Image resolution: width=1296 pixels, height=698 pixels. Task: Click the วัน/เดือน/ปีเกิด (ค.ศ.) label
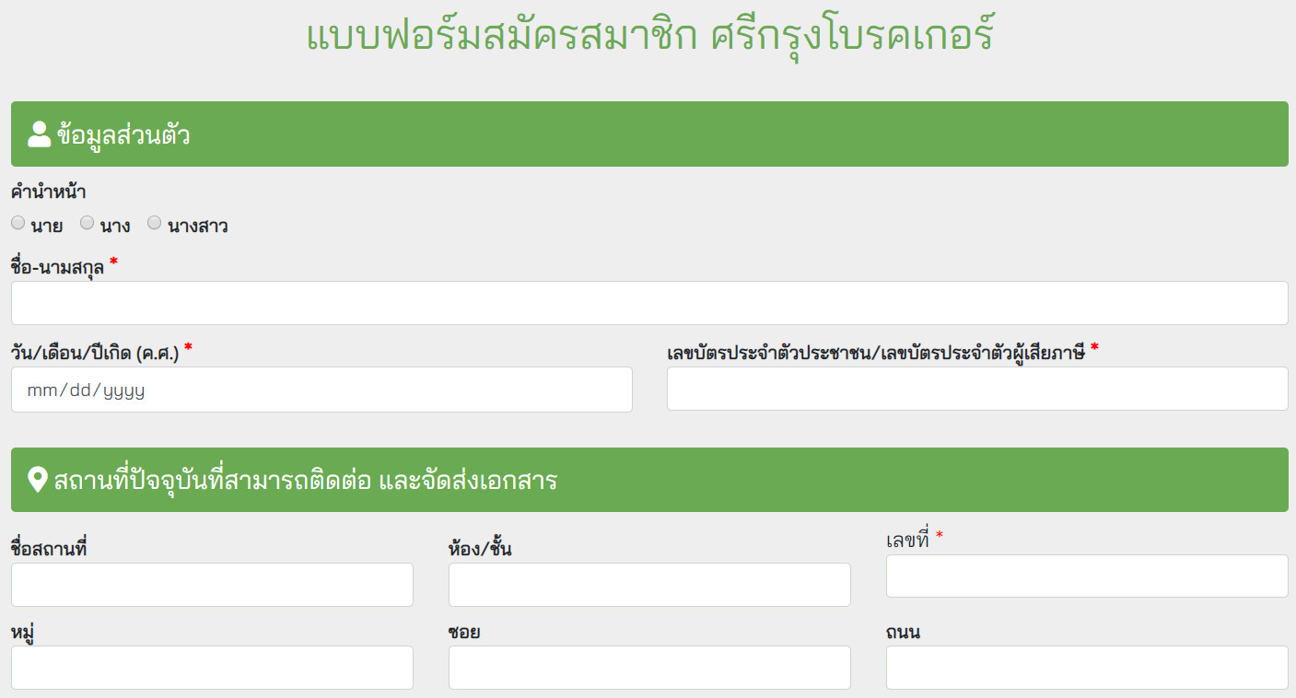[x=95, y=352]
